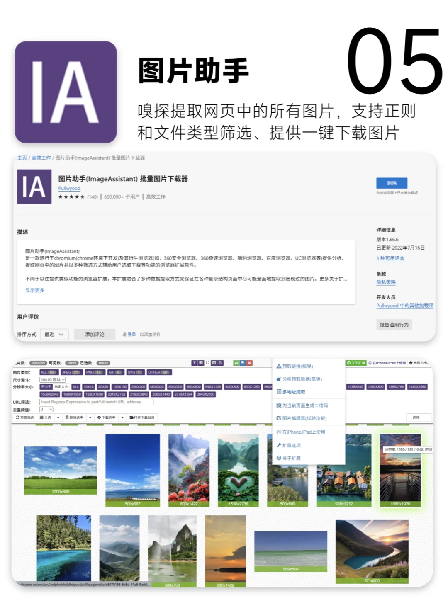Select the 889x500 sea thumbnail
Image resolution: width=448 pixels, height=597 pixels.
pos(291,551)
